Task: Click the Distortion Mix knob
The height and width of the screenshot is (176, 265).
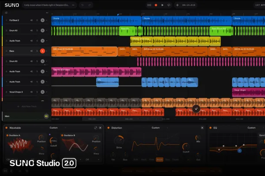Action: pos(198,137)
